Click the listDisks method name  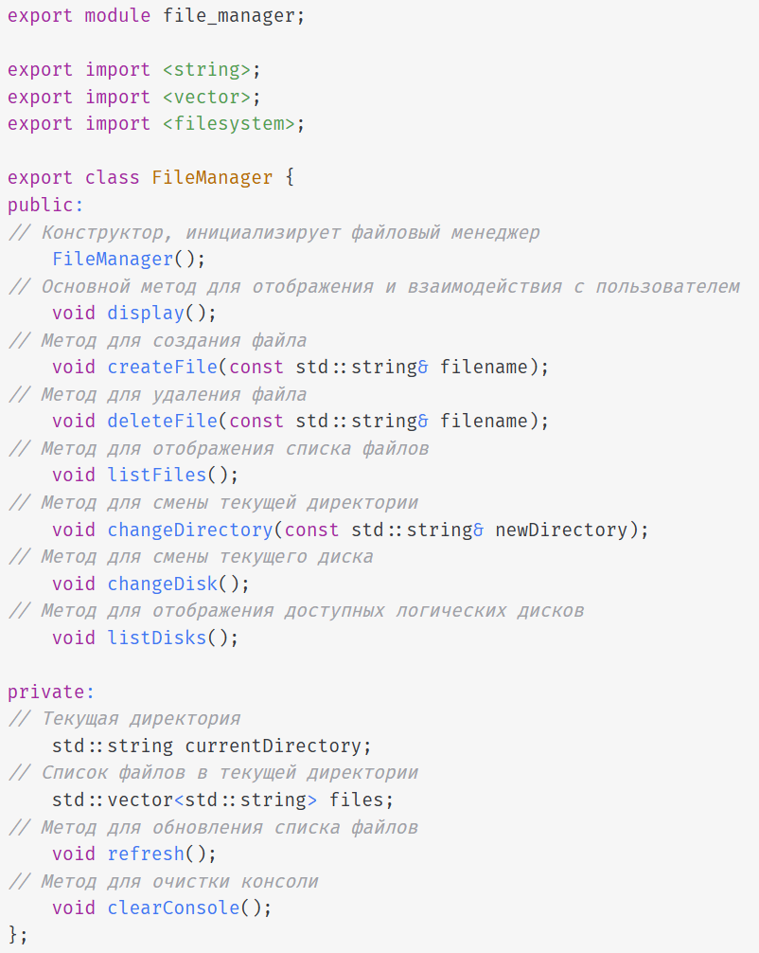(x=157, y=638)
